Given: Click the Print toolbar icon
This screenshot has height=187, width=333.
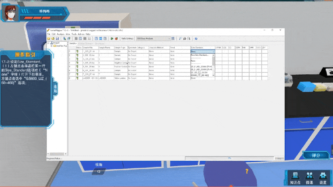Looking at the screenshot, I should tap(184, 39).
